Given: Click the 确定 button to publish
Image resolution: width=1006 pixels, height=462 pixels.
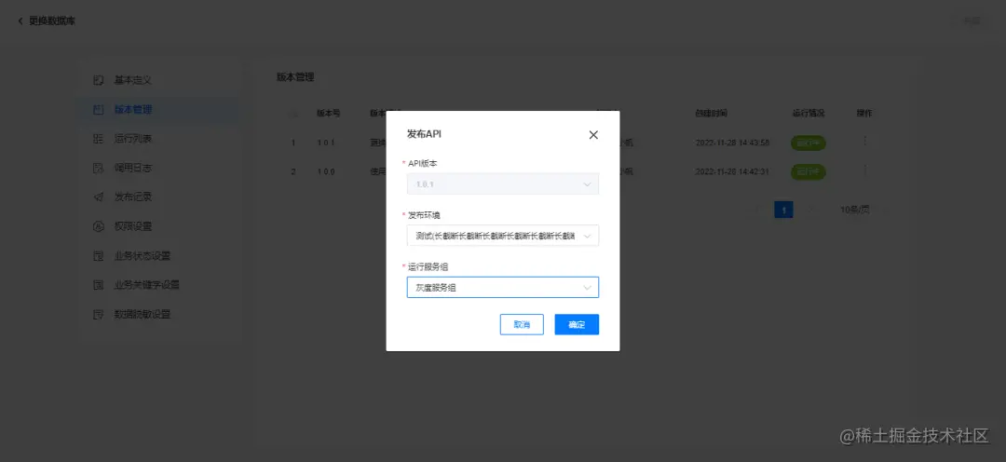Looking at the screenshot, I should [577, 325].
